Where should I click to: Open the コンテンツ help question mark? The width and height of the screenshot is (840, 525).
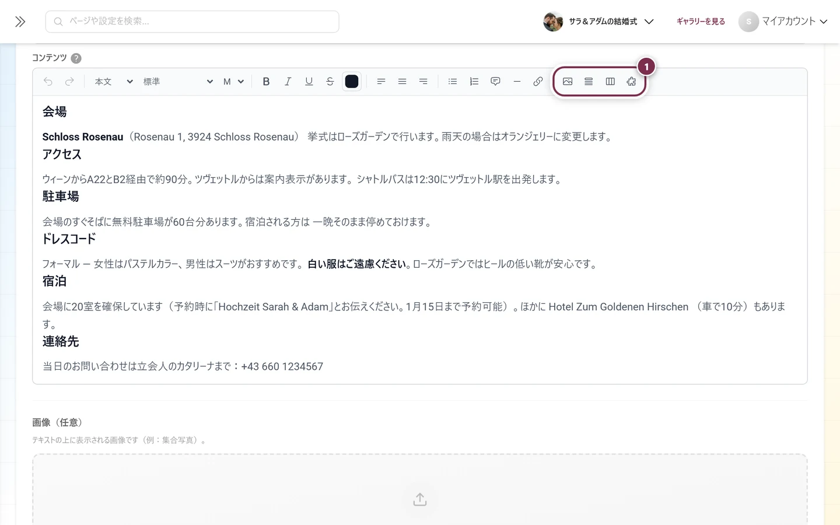(76, 58)
